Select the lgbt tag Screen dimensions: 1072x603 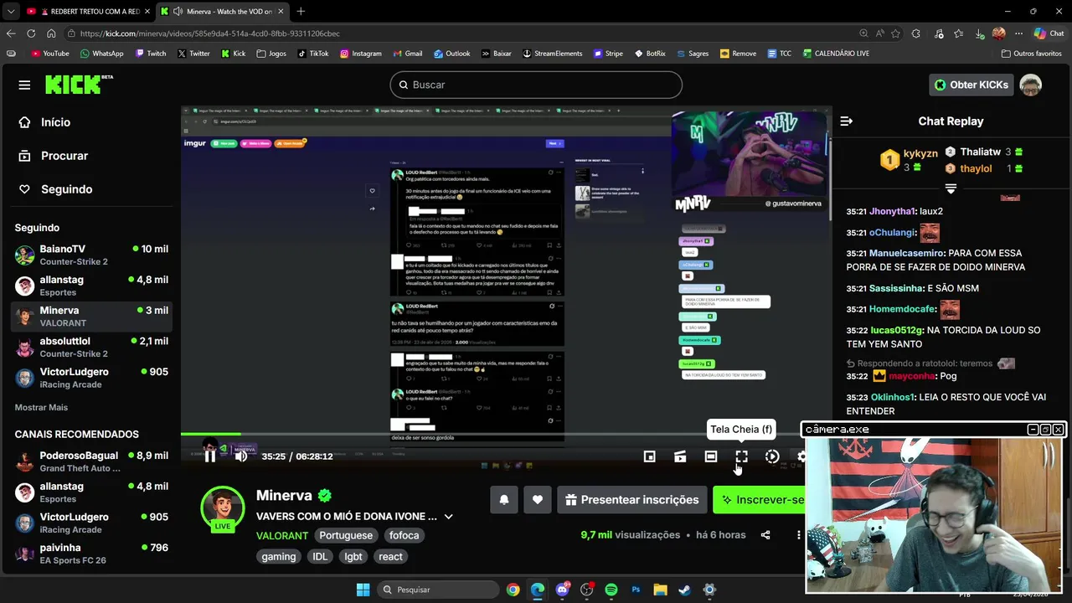(353, 556)
